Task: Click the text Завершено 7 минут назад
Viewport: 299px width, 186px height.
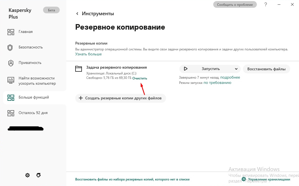Action: [x=199, y=77]
